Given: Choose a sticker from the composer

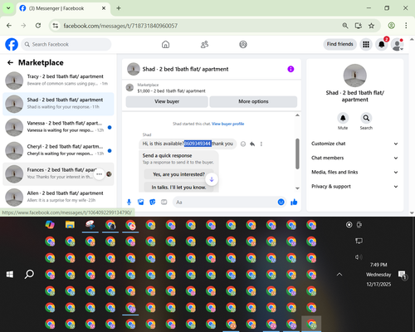Looking at the screenshot, I should point(153,203).
